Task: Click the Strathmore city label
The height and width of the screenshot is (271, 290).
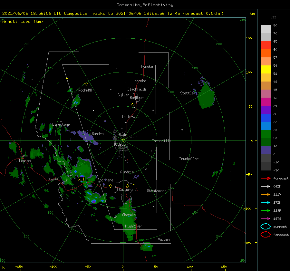Action: [x=157, y=191]
